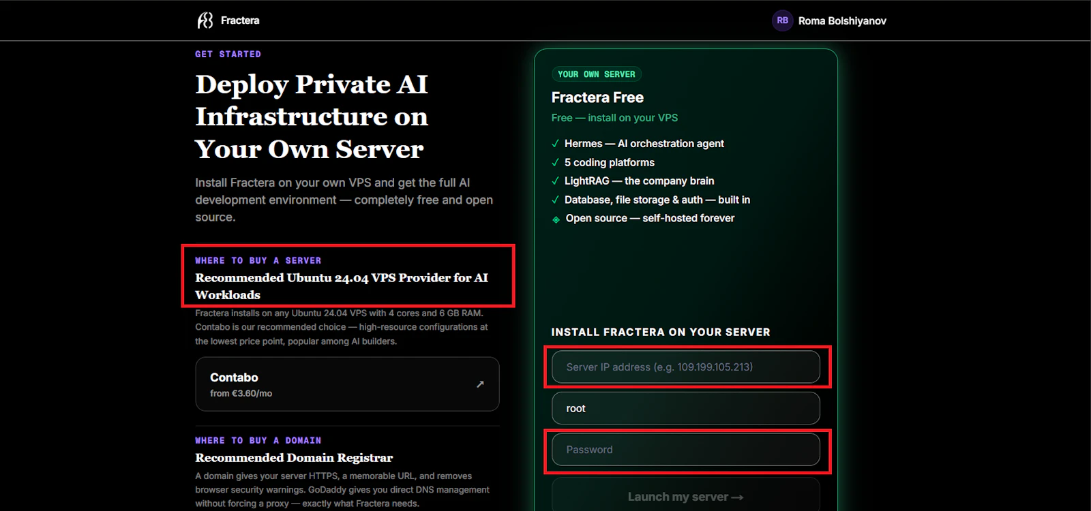The height and width of the screenshot is (511, 1091).
Task: Click the checkmark beside LightRAG company brain
Action: pos(555,181)
